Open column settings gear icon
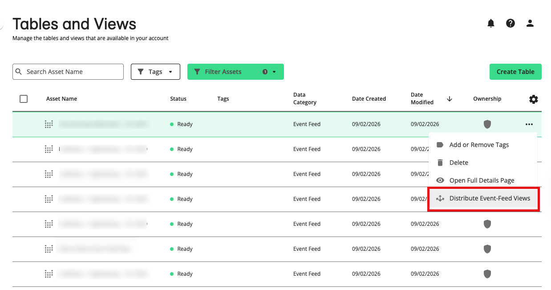The image size is (551, 290). [x=533, y=99]
